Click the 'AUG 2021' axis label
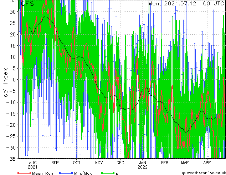This screenshot has width=226, height=175. tap(33, 165)
